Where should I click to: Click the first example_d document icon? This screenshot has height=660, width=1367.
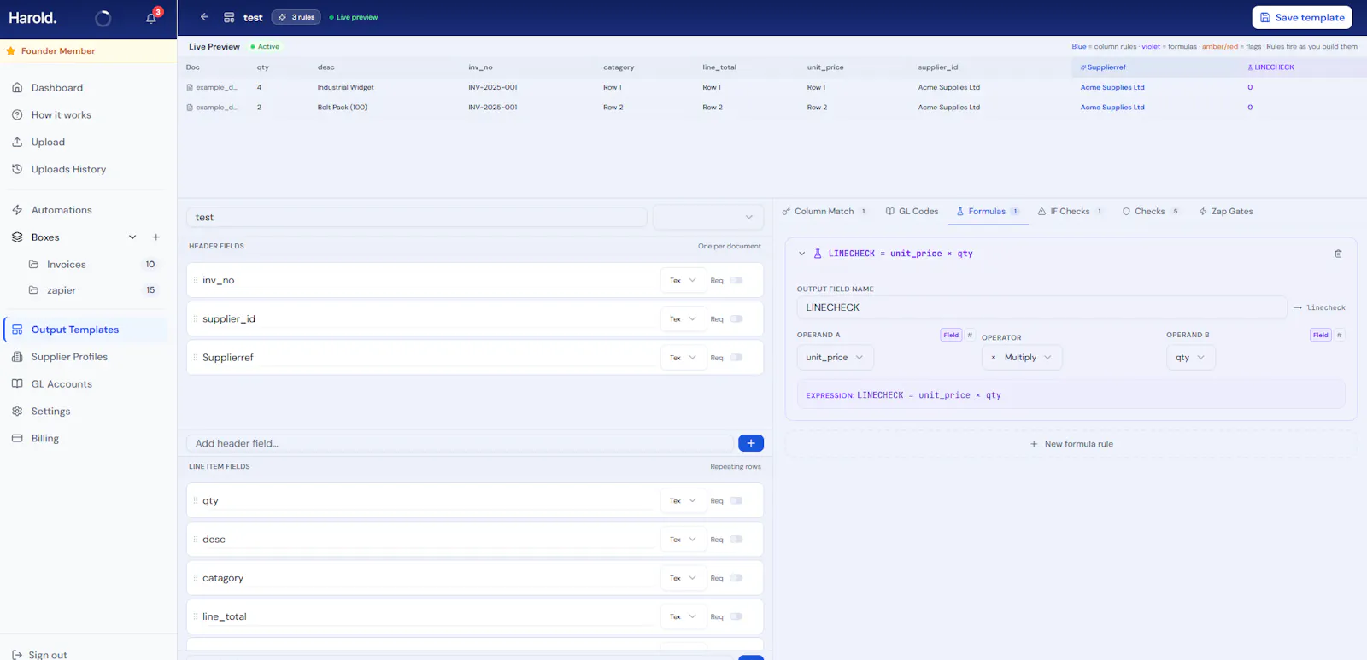point(190,87)
